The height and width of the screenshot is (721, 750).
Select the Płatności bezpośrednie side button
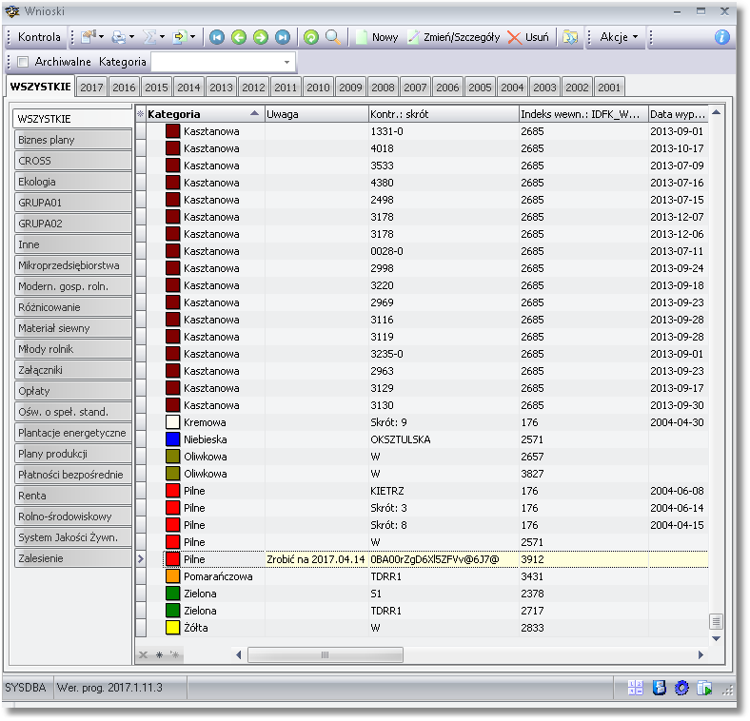coord(73,475)
